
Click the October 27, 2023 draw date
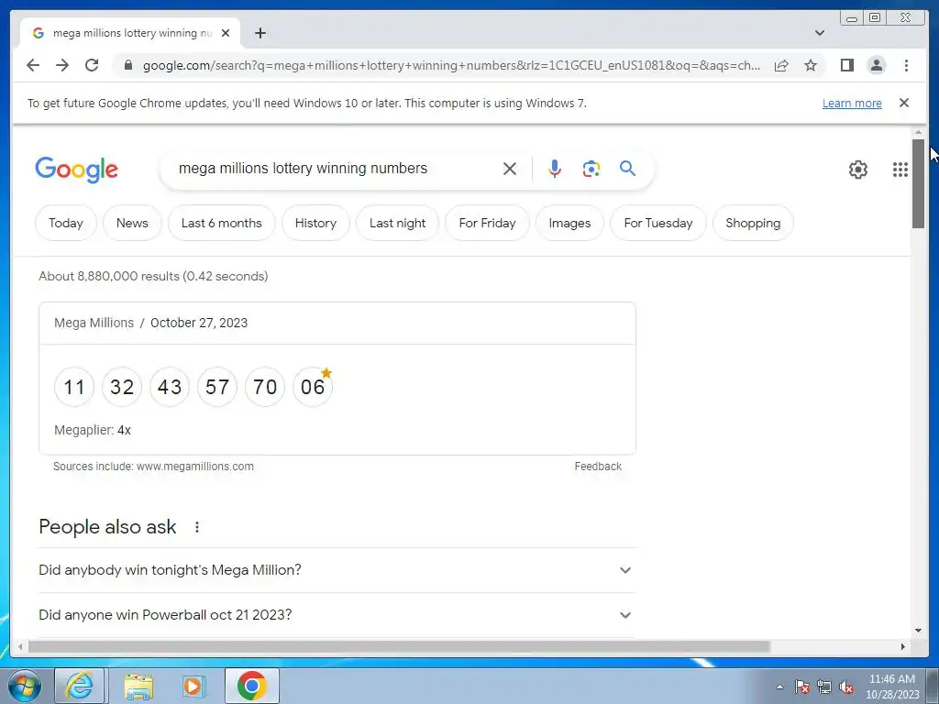click(x=199, y=323)
